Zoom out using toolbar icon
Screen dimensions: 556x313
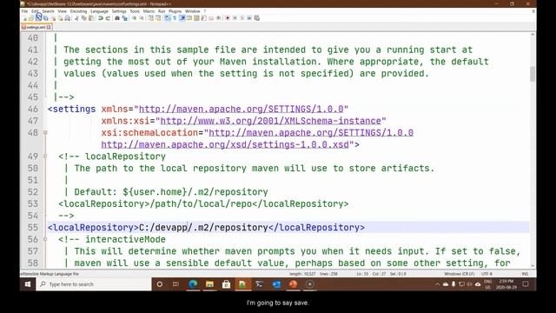(141, 17)
